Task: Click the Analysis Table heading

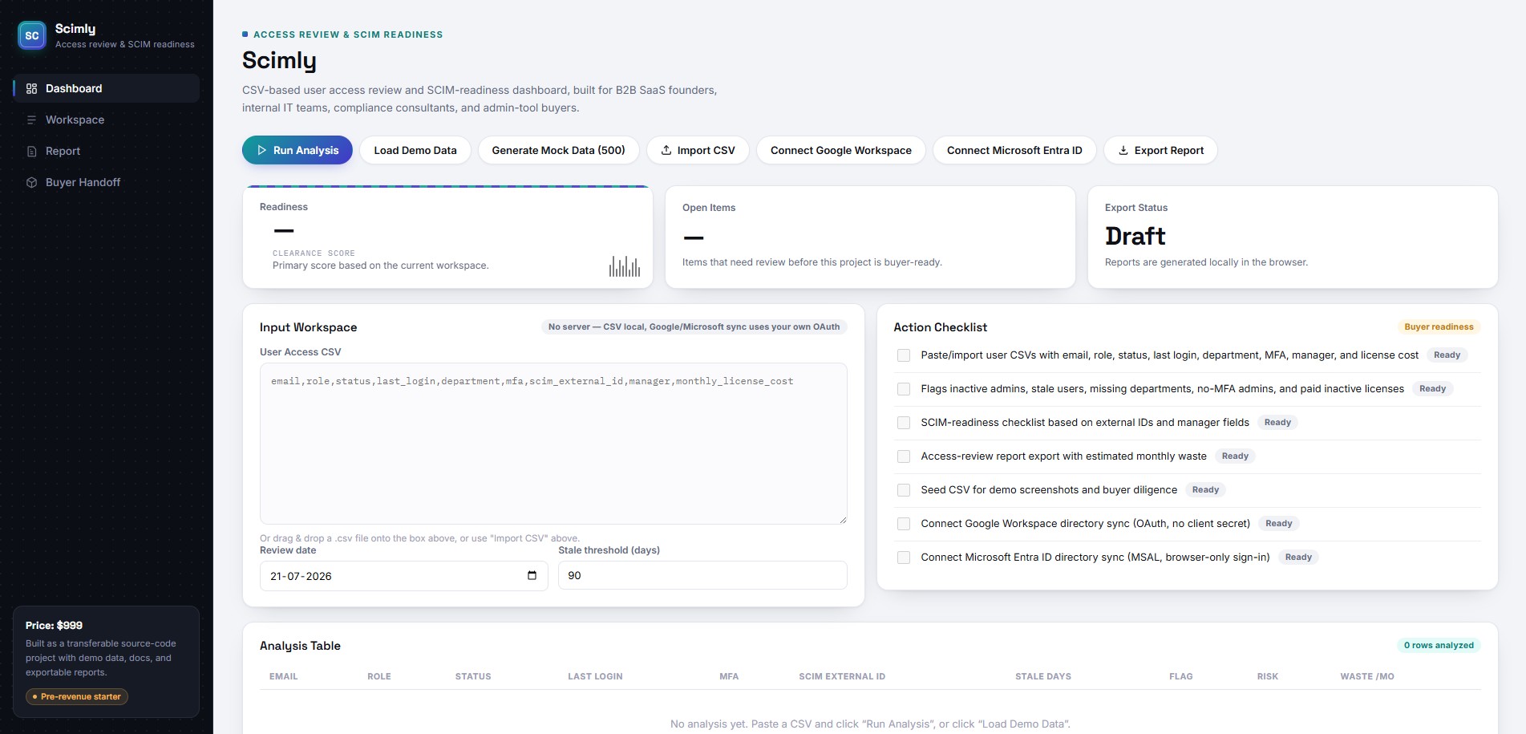Action: coord(300,646)
